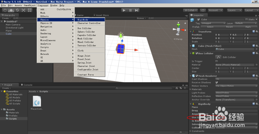259x134 pixels.
Task: Open the Light Probes dropdown
Action: 236,93
